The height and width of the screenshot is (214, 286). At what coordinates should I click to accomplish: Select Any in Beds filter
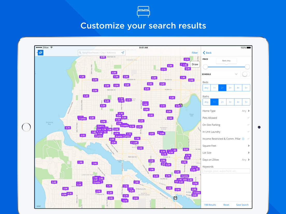pos(206,88)
